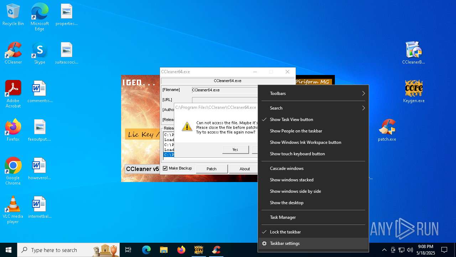Click the taskbar clock and date
Image resolution: width=456 pixels, height=257 pixels.
click(x=426, y=250)
